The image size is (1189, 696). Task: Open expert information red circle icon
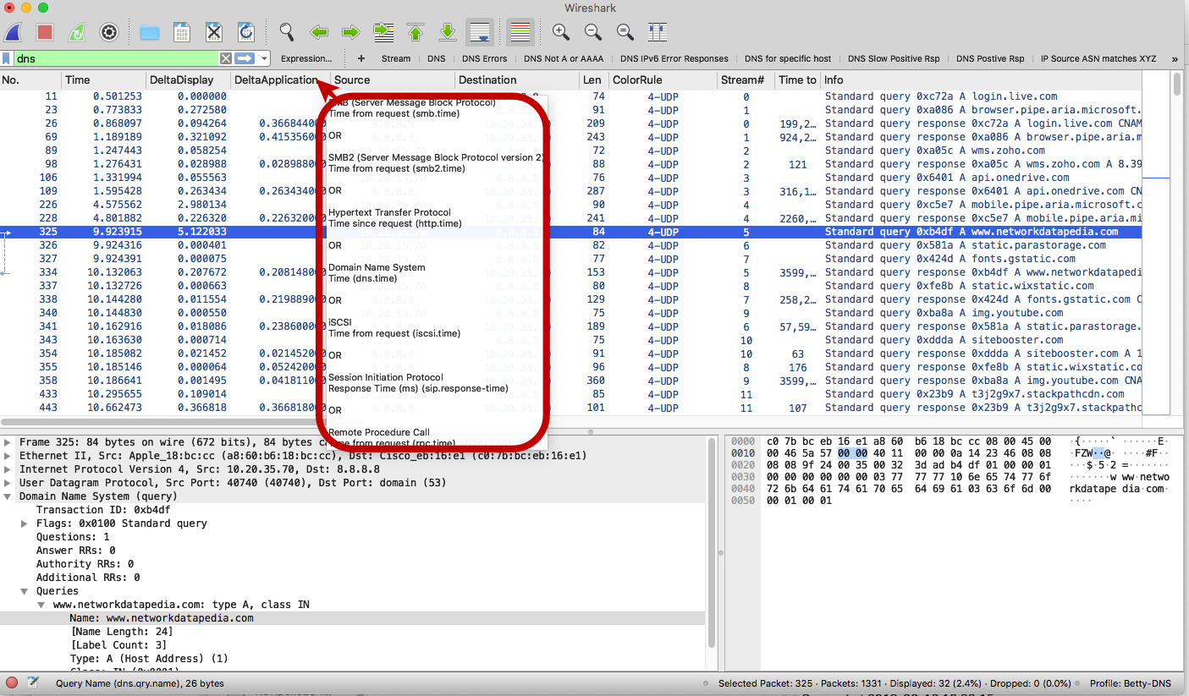coord(12,682)
